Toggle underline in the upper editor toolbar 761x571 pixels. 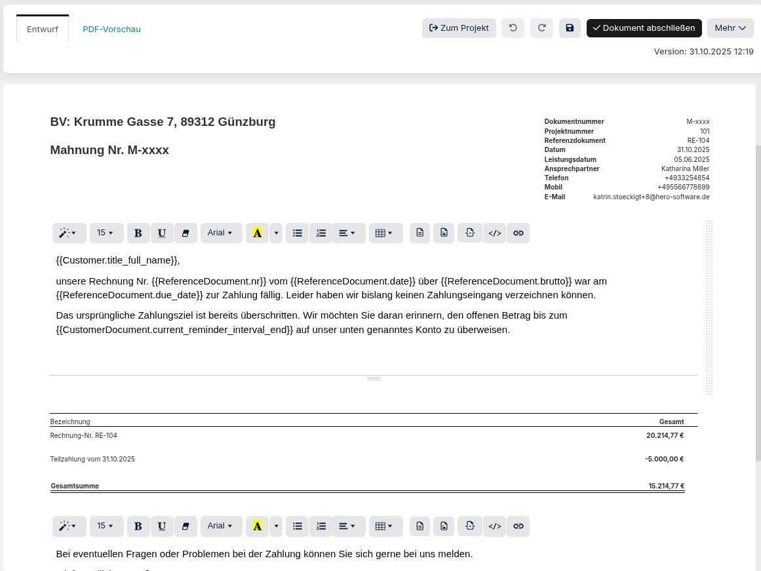tap(162, 233)
